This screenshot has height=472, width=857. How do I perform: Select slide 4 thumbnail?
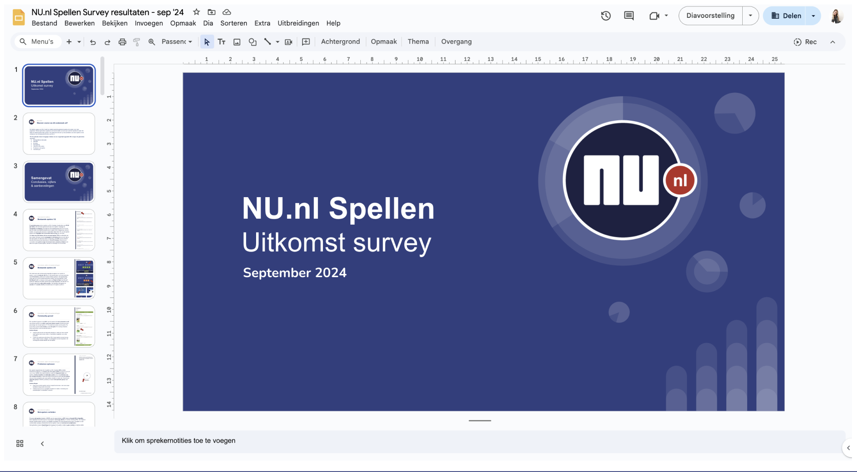(59, 230)
